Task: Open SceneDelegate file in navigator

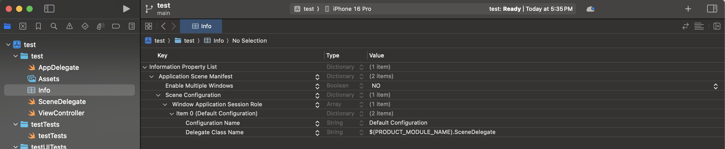Action: (62, 102)
